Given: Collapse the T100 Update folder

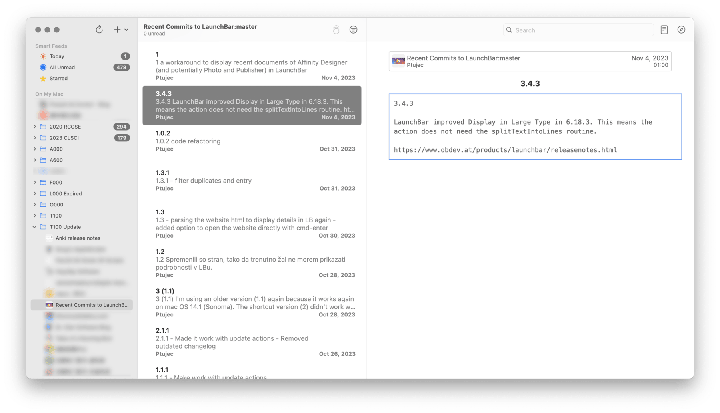Looking at the screenshot, I should tap(35, 227).
